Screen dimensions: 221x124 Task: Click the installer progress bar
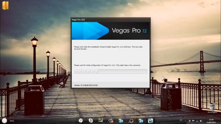tap(110, 71)
